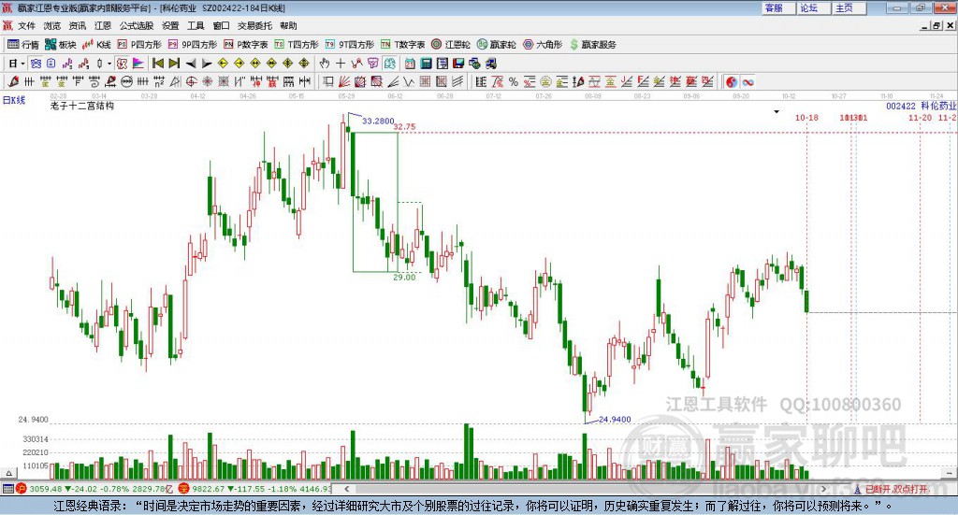Click the 10-18 date marker label
958x515 pixels.
point(806,117)
